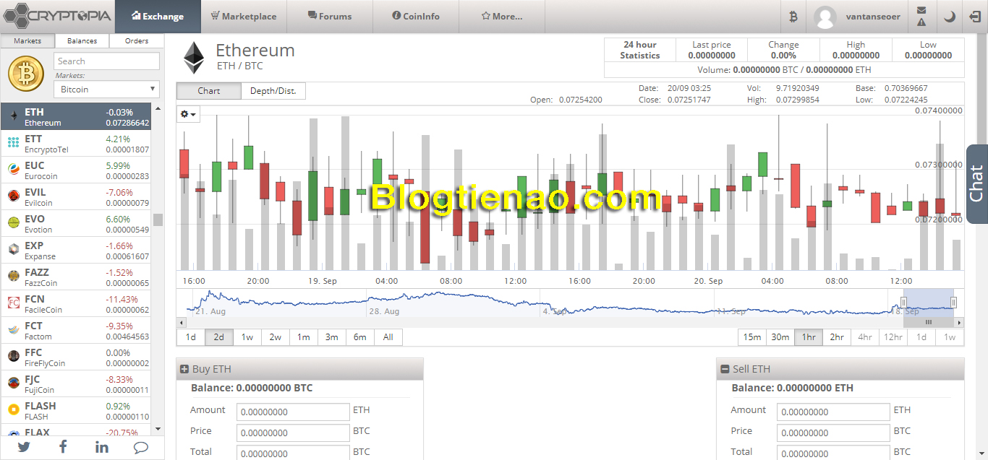
Task: Switch to the Orders tab
Action: pyautogui.click(x=137, y=41)
